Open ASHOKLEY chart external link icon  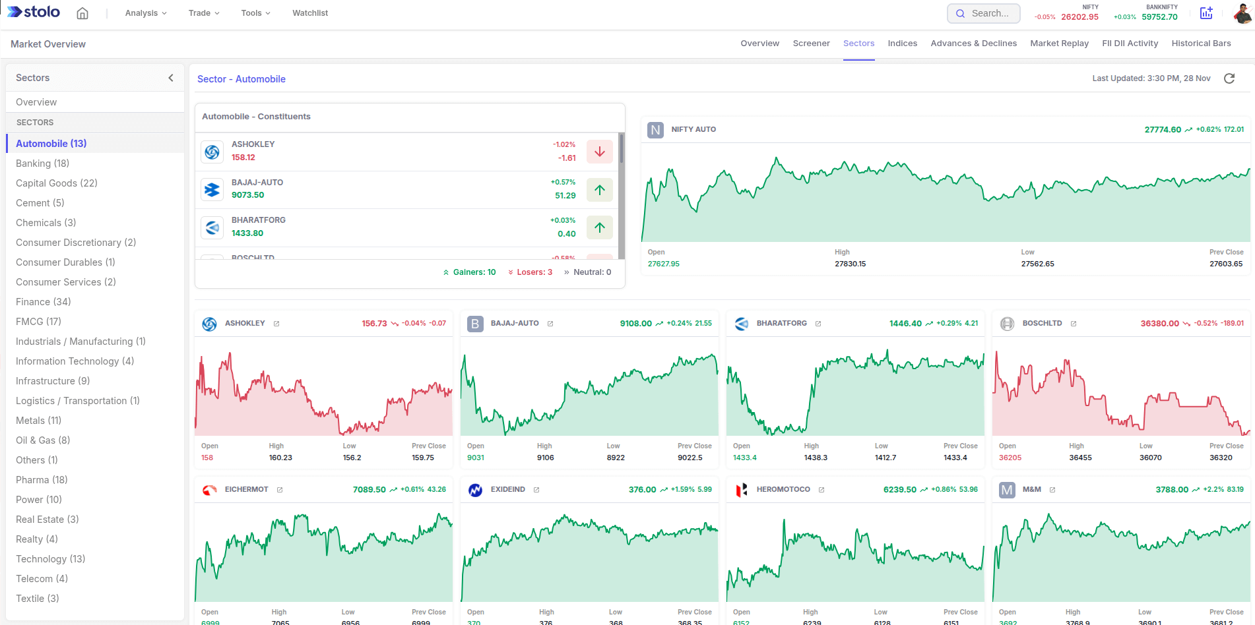point(276,324)
